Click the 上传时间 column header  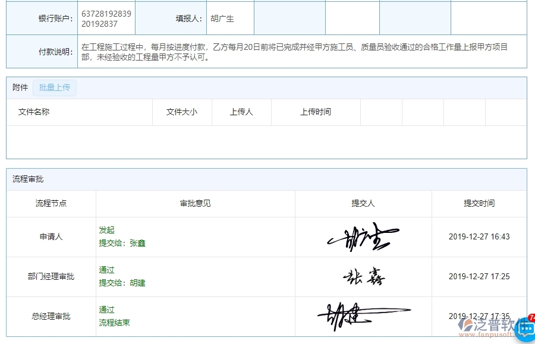pyautogui.click(x=316, y=112)
